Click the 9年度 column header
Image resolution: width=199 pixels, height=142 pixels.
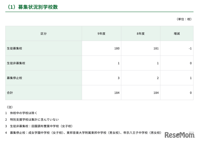tap(101, 34)
